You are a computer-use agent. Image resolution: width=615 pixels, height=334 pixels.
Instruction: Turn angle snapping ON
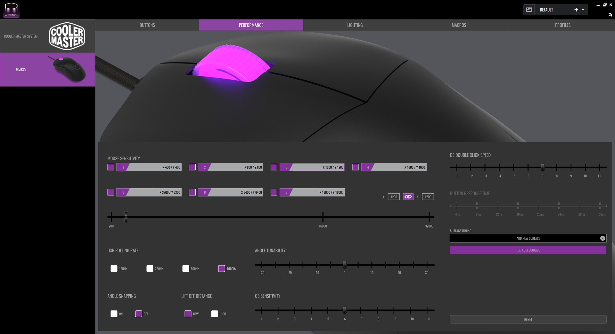(114, 314)
